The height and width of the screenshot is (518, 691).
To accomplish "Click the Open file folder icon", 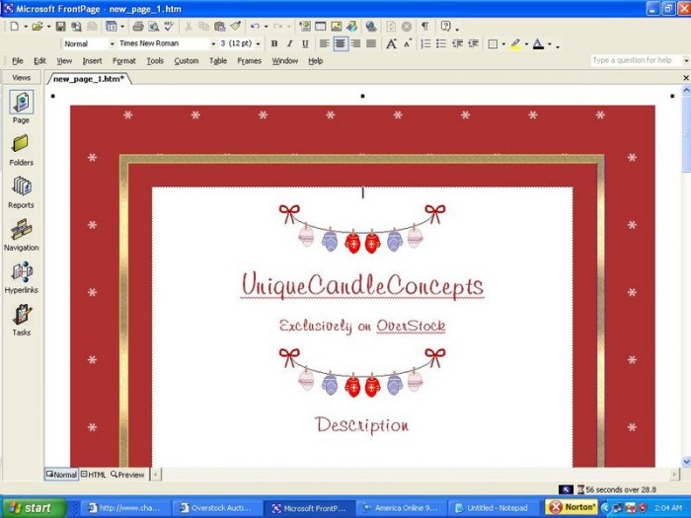I will point(38,27).
